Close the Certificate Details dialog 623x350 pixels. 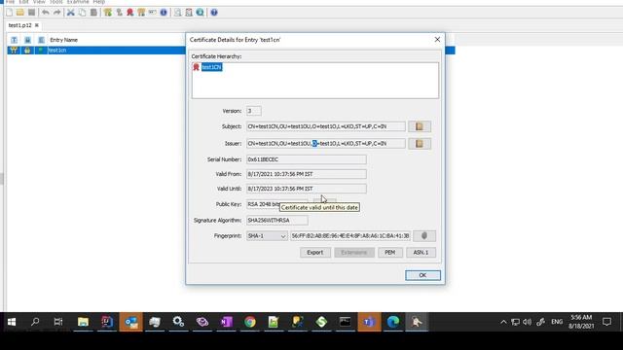pos(437,39)
